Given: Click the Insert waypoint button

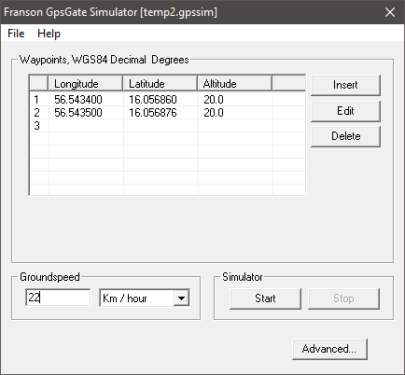Looking at the screenshot, I should pos(345,85).
